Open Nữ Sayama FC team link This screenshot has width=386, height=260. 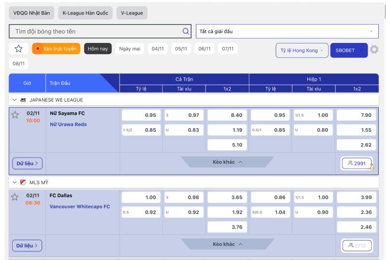click(x=67, y=113)
